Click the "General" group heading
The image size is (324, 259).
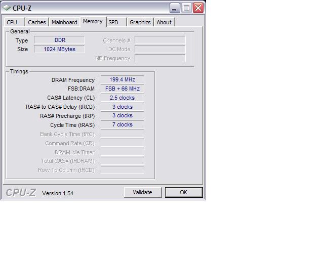point(20,31)
